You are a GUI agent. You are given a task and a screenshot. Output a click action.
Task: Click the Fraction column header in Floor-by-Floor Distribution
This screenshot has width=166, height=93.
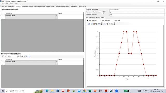(x=70, y=59)
